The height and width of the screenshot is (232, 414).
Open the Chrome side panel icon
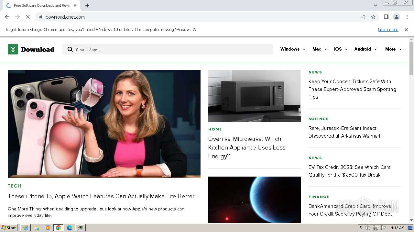[386, 17]
